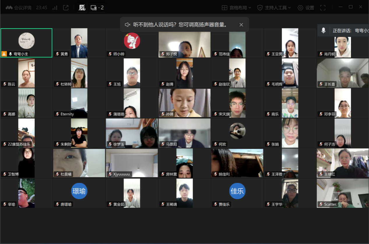Click the muted speaker icon in notification
The width and height of the screenshot is (369, 244).
pos(127,25)
